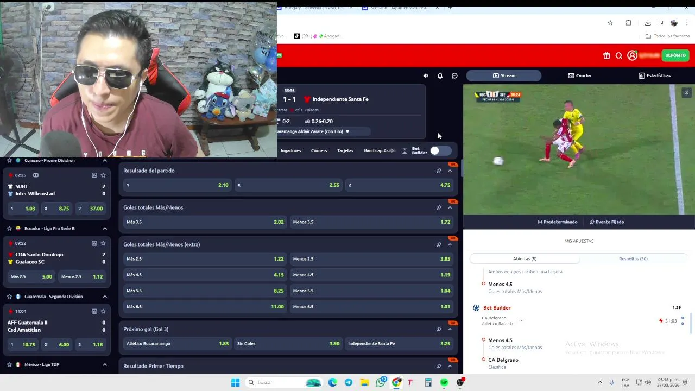
Task: Open Aldair Zarate (con Tiro) event dropdown
Action: pyautogui.click(x=347, y=131)
